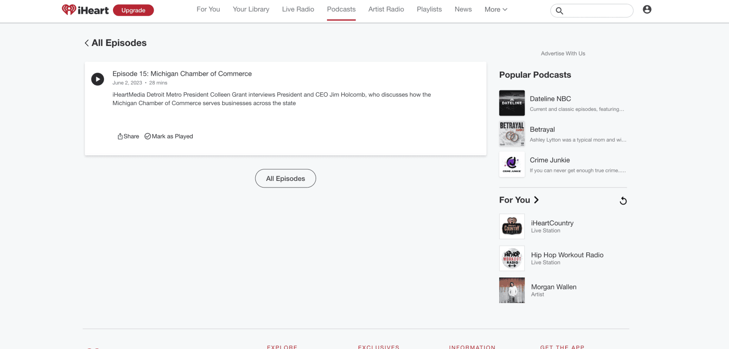Click the Betrayal podcast title

542,129
